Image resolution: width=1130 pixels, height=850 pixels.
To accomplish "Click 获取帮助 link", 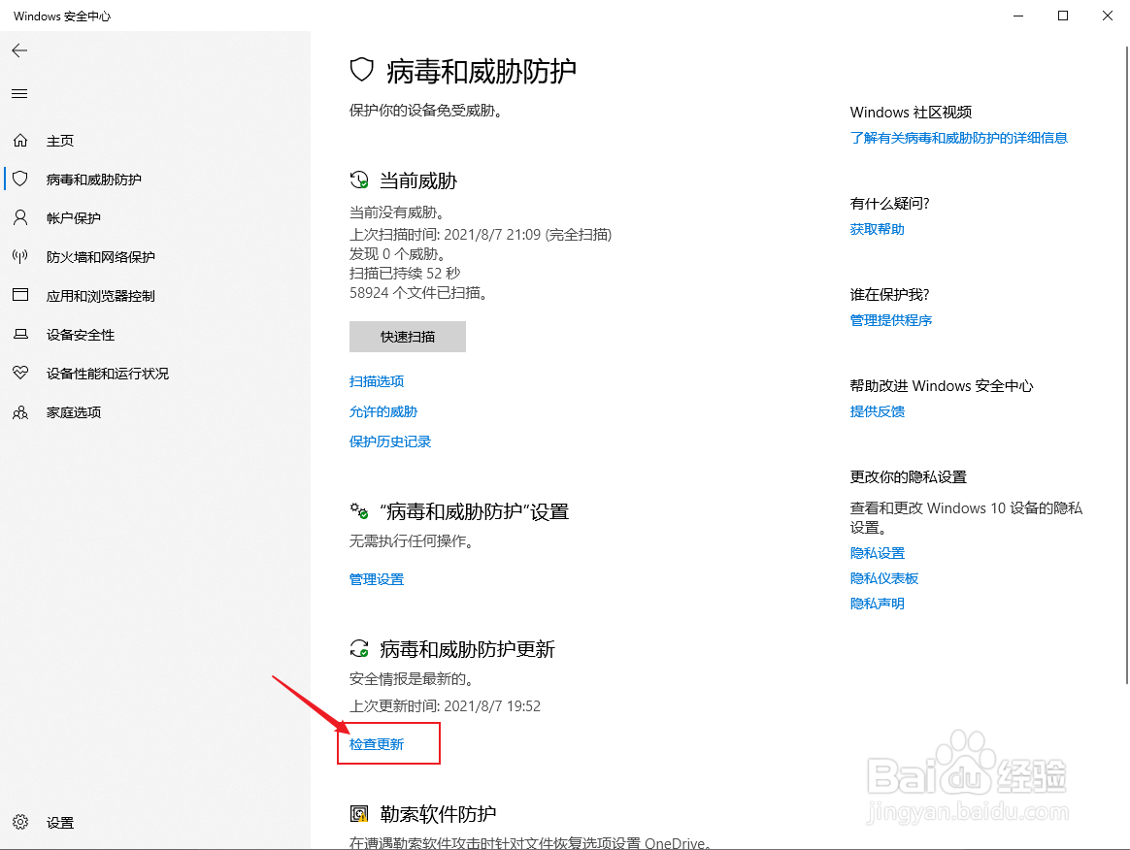I will 877,229.
